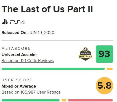
Task: Open the 'Based on 121 Critic Reviews' link
Action: click(x=28, y=61)
